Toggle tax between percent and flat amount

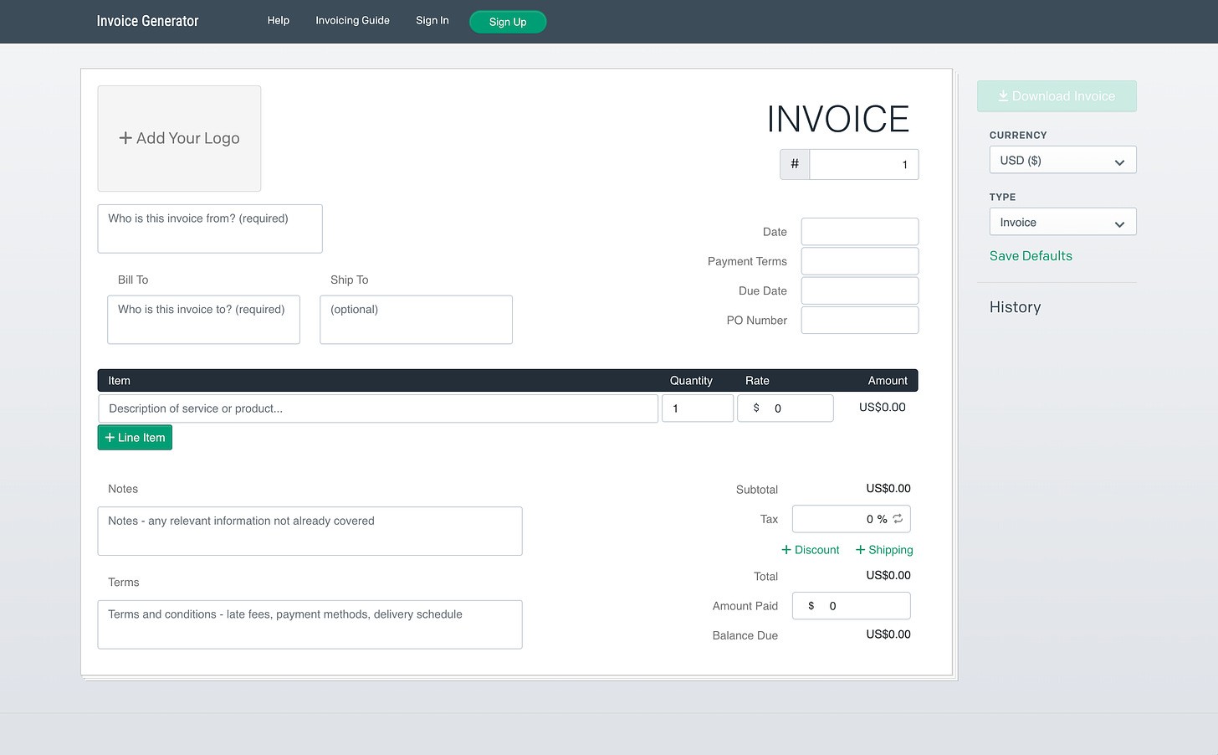(898, 519)
